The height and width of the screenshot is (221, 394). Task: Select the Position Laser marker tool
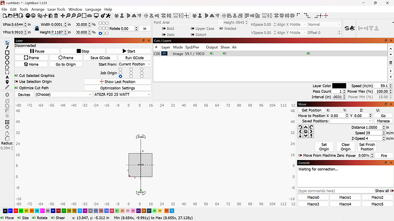click(x=7, y=82)
